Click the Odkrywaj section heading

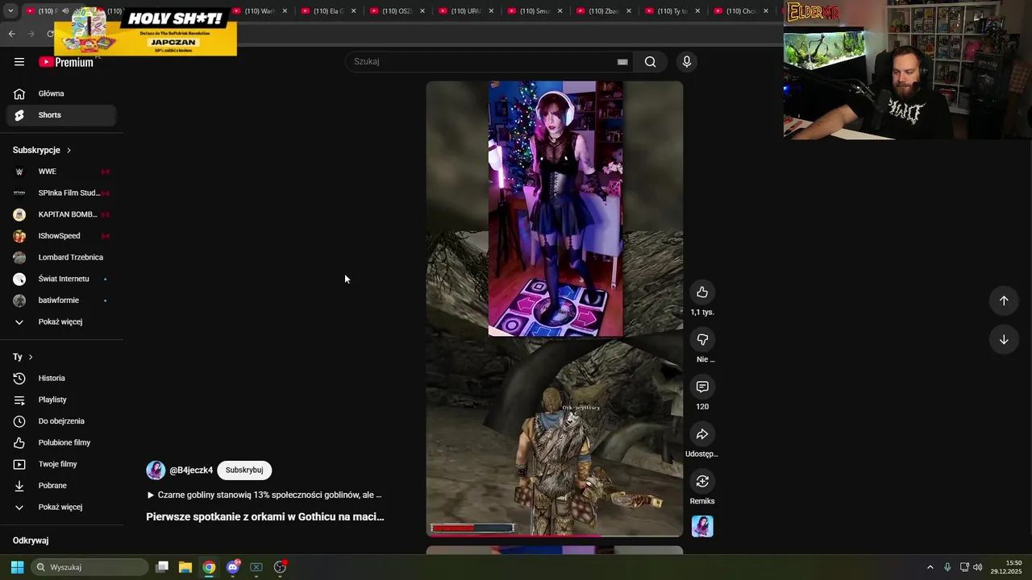31,541
